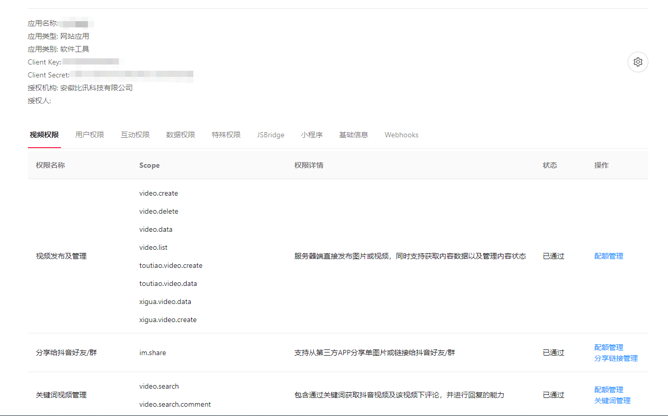Select the currently active 视频权限 tab
The width and height of the screenshot is (668, 416).
tap(44, 135)
